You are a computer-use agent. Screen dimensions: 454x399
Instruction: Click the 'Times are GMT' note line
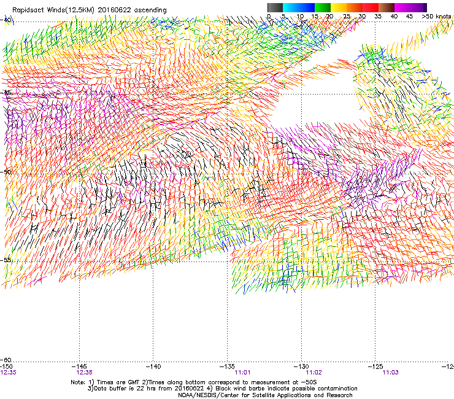pos(194,382)
